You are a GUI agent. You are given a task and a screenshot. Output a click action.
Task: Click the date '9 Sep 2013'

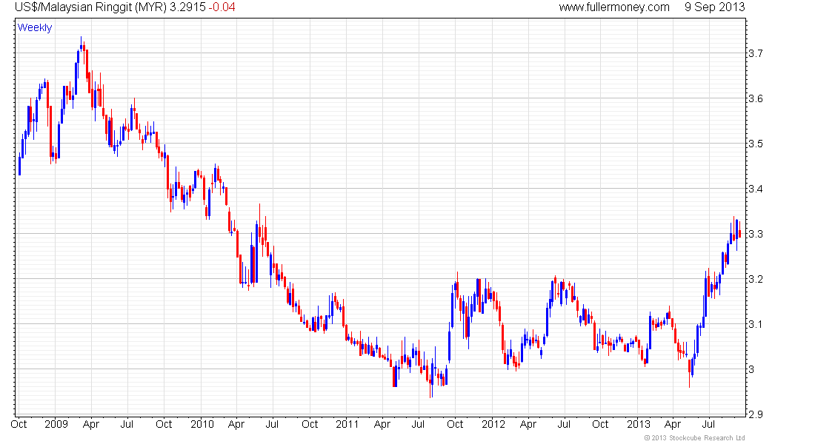(x=715, y=7)
